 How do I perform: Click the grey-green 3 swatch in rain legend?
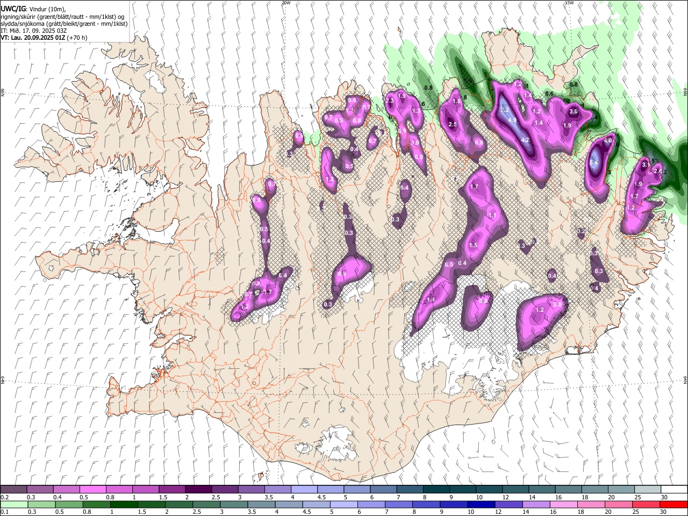tap(234, 504)
